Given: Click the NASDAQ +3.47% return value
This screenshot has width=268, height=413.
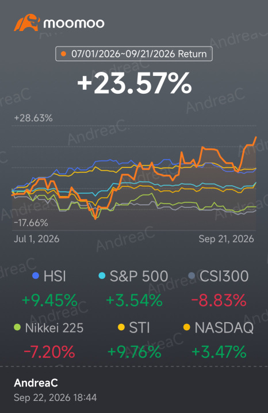Looking at the screenshot, I should tap(219, 352).
